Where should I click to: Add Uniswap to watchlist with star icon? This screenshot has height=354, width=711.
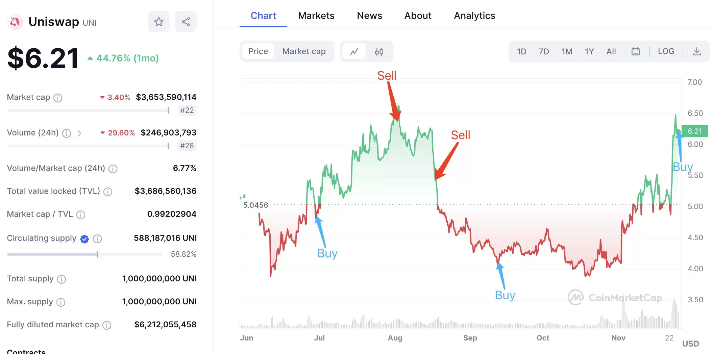[x=158, y=22]
